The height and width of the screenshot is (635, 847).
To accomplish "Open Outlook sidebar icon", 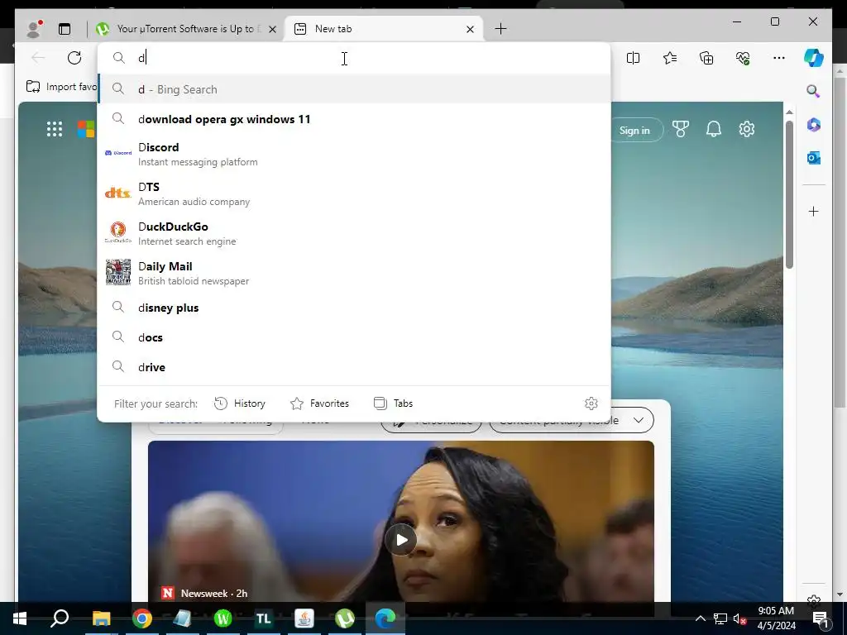I will (x=814, y=158).
